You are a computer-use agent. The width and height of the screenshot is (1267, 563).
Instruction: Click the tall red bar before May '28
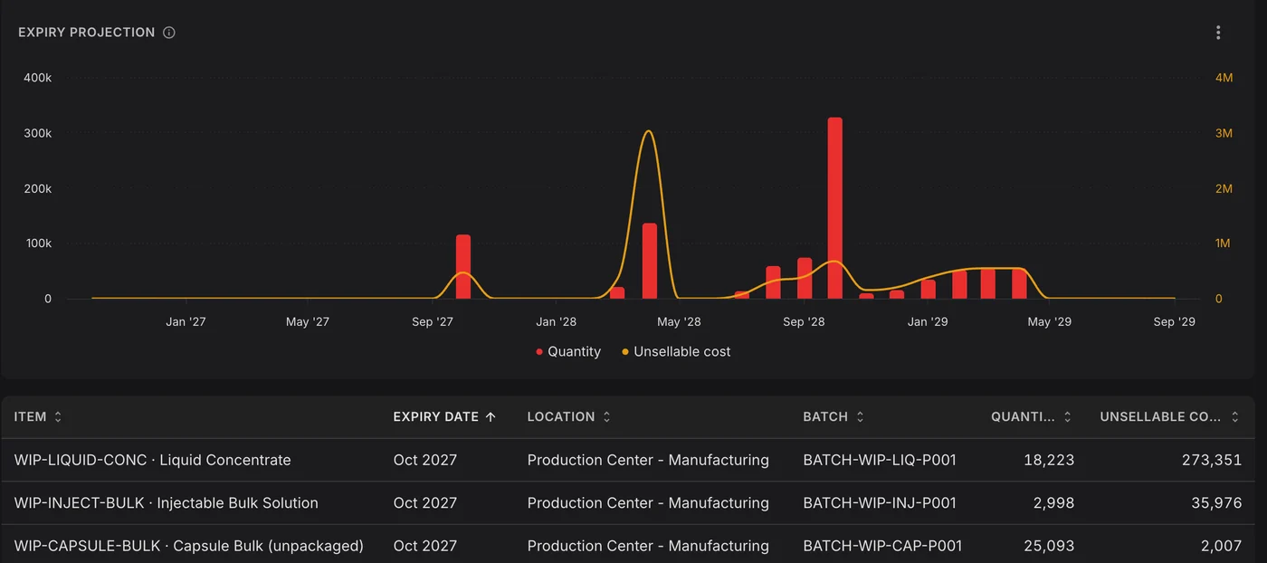(649, 262)
